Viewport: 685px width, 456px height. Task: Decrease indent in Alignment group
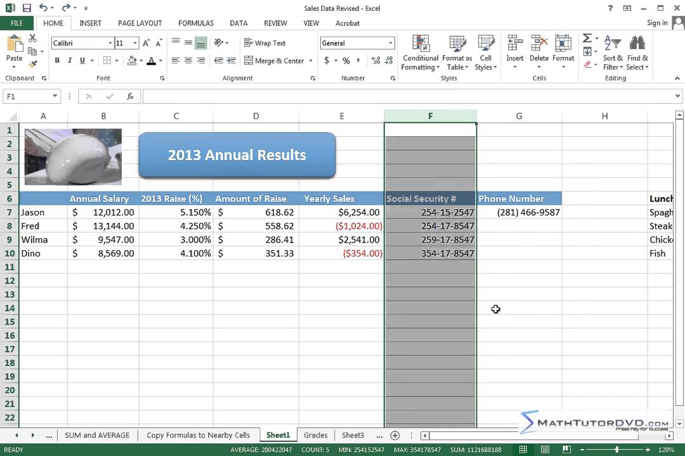219,61
